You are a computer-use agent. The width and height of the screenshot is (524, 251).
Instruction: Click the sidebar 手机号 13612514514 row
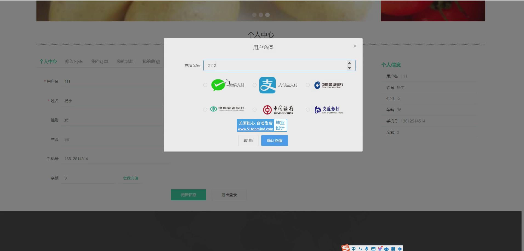tap(429, 121)
